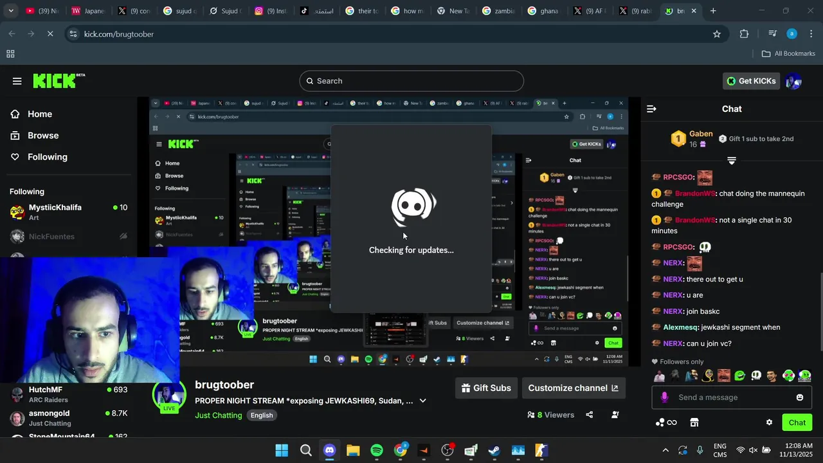Open the HutchMF channel entry
The image size is (823, 463).
(68, 394)
